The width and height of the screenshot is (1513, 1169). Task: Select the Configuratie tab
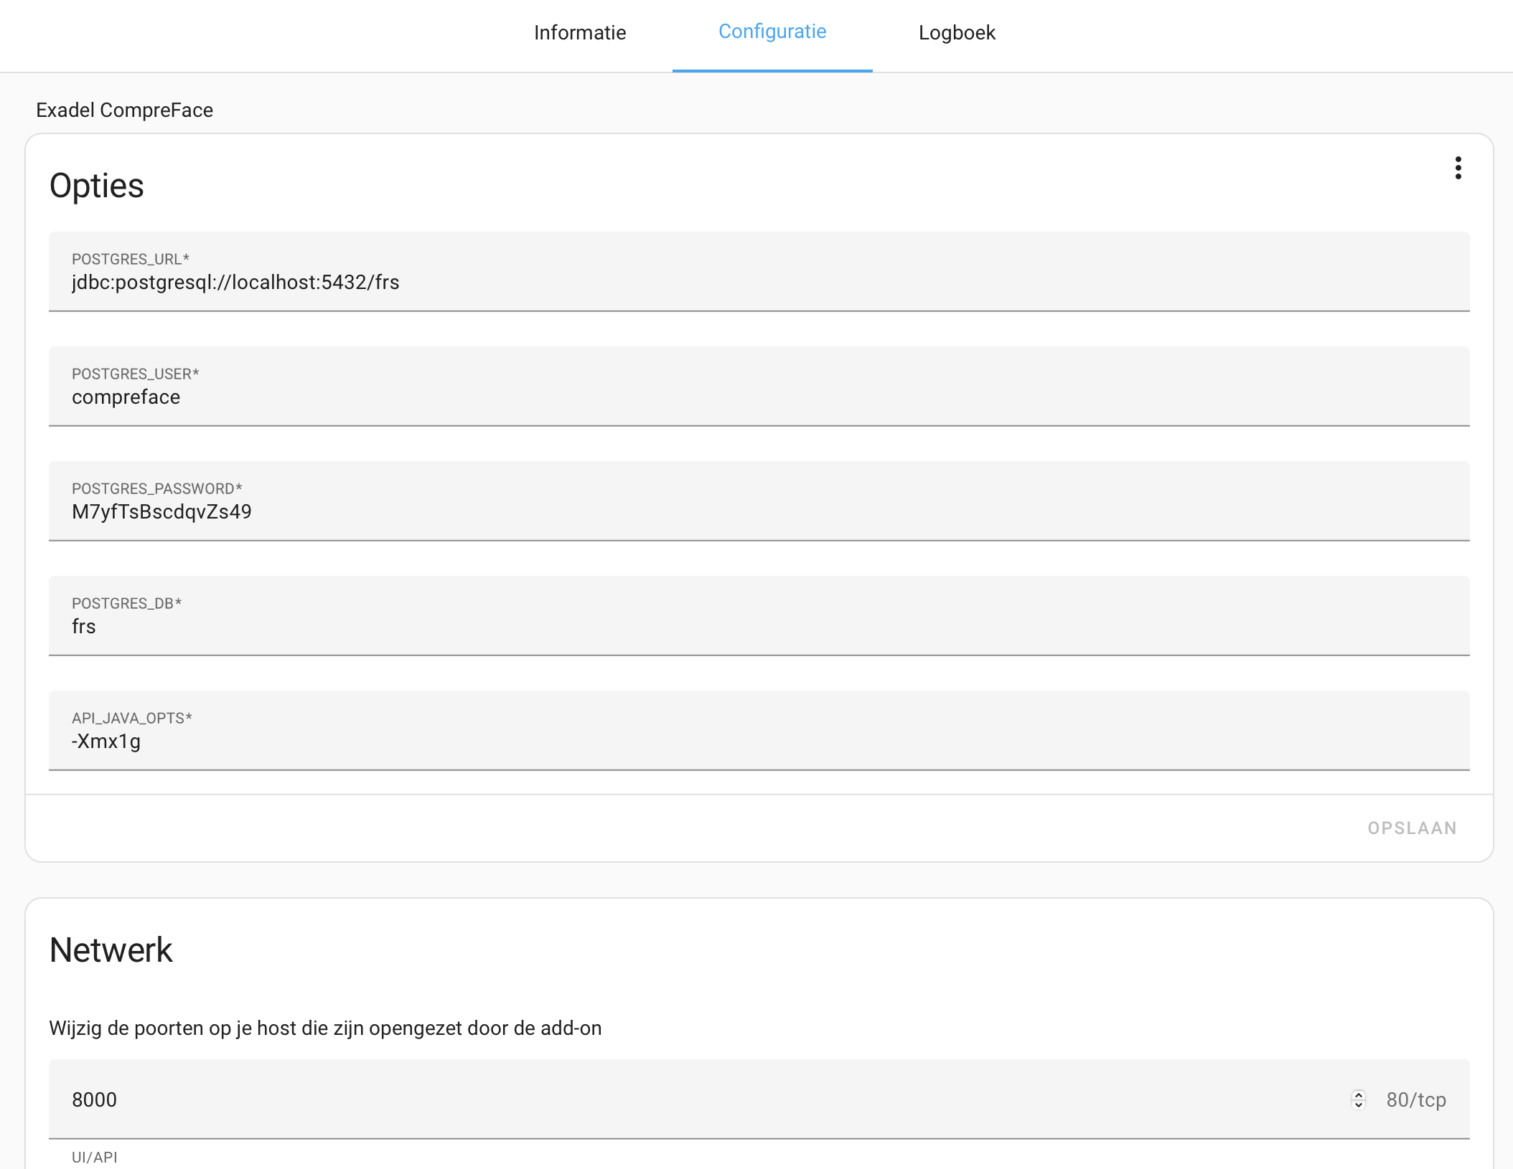[x=772, y=32]
